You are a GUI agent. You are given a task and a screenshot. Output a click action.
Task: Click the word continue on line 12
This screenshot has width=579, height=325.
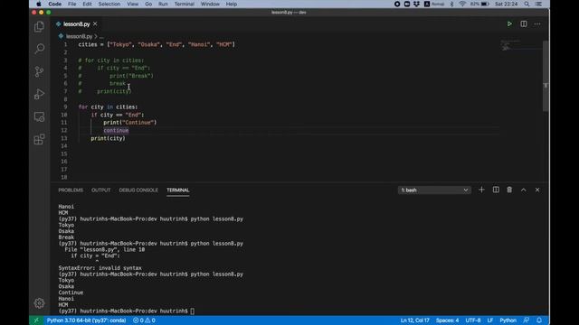tap(116, 130)
